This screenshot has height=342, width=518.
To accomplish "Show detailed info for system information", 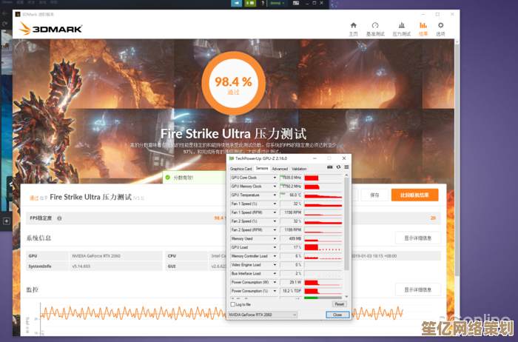I will [x=418, y=238].
